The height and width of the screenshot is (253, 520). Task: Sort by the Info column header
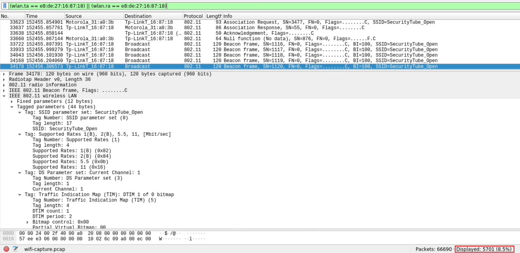[371, 16]
